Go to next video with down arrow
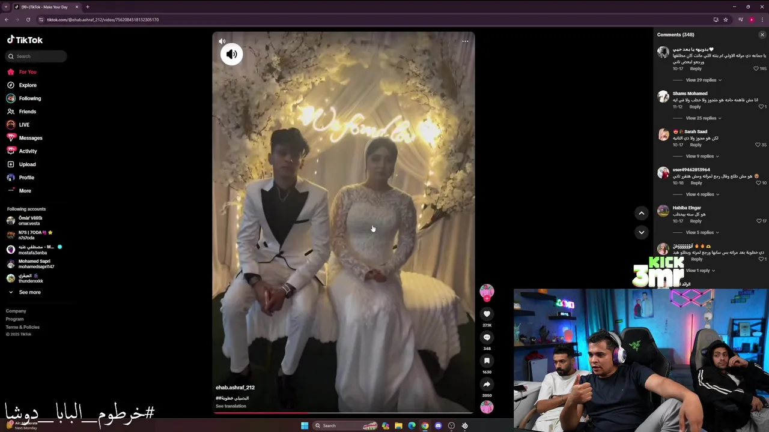Screen dimensions: 769x432 [x=641, y=232]
